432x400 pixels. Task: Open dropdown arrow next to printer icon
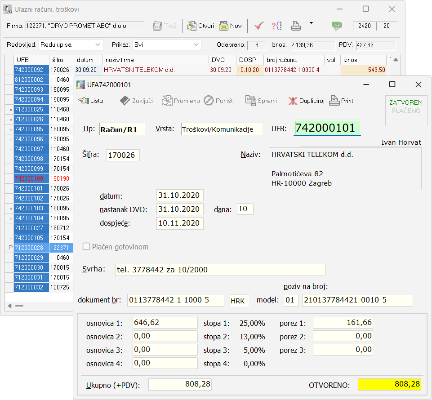[311, 23]
